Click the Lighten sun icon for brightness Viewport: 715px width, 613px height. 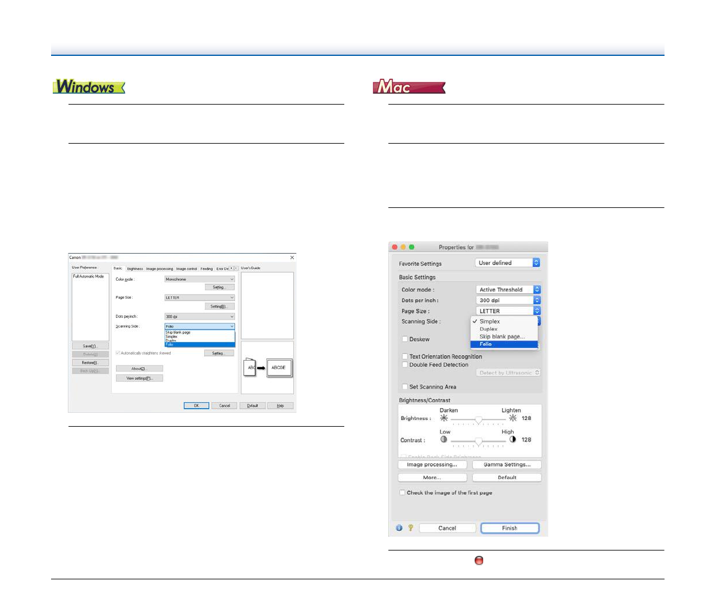tap(513, 418)
